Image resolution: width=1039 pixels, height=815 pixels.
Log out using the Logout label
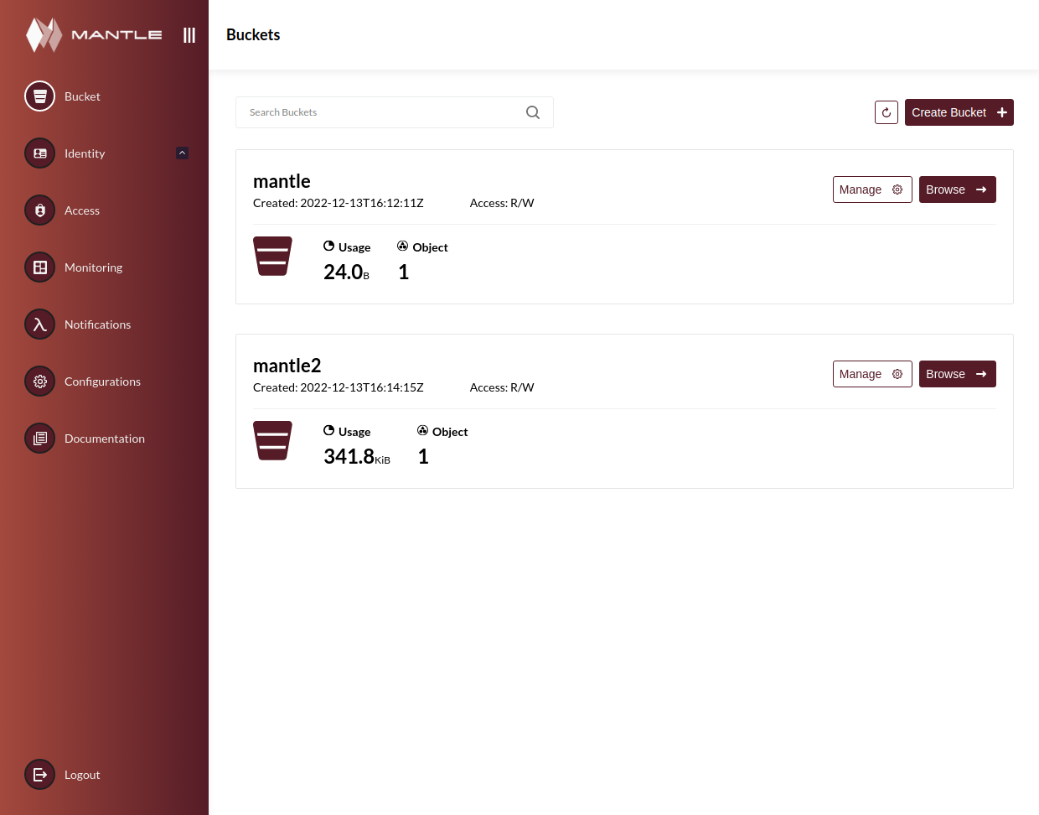coord(82,775)
